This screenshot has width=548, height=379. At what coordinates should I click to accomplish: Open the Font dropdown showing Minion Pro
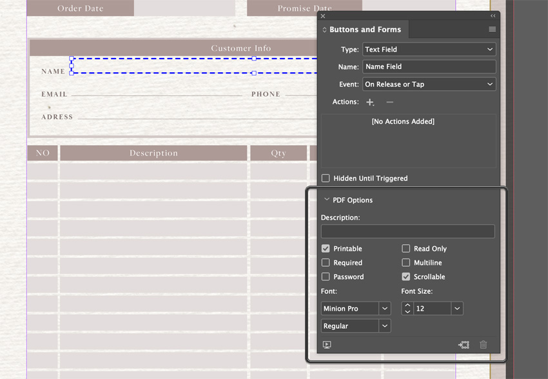coord(355,308)
